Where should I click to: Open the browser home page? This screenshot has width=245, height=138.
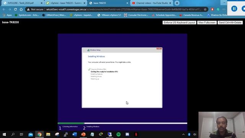coord(21,9)
